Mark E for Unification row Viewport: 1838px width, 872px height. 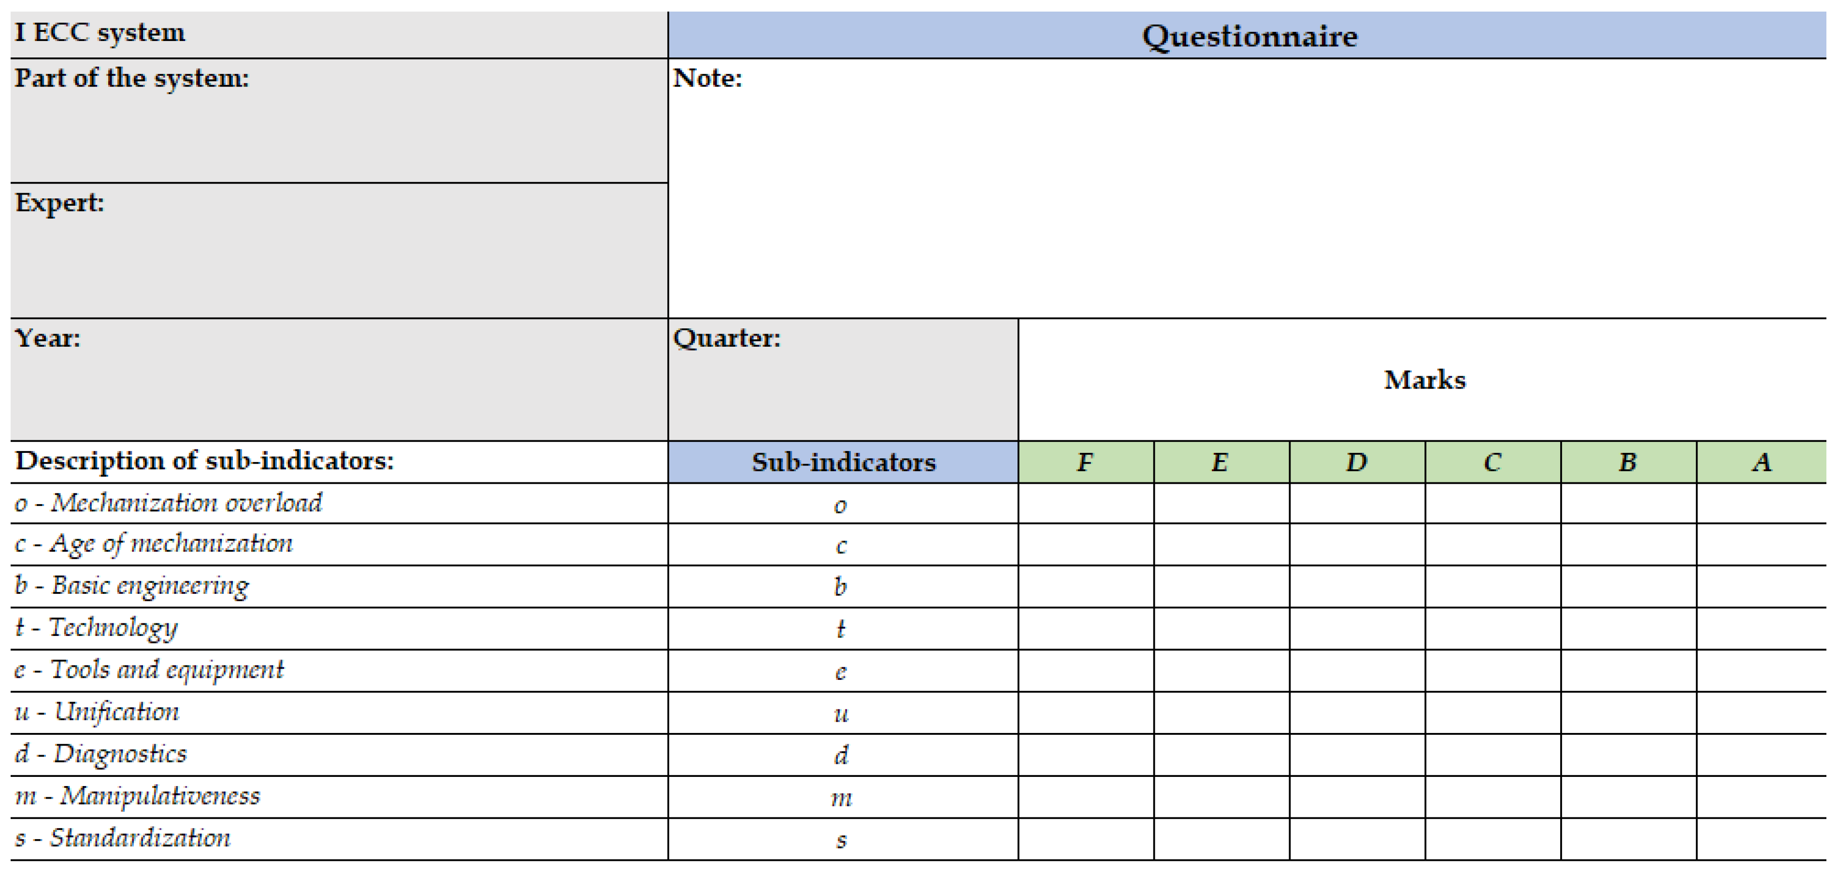point(1221,712)
